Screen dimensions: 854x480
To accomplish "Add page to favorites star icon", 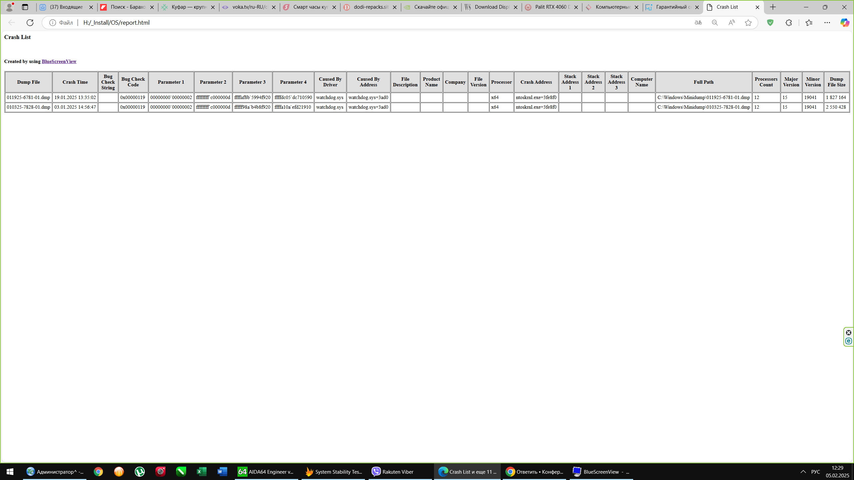I will point(748,23).
